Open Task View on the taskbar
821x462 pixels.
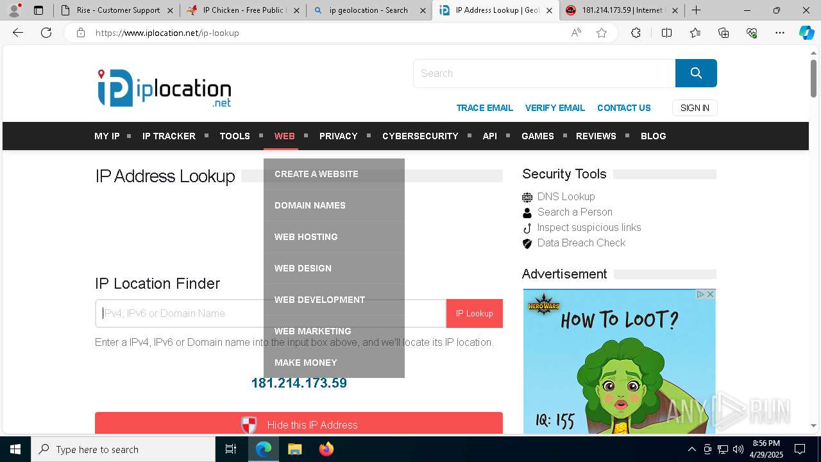coord(231,449)
